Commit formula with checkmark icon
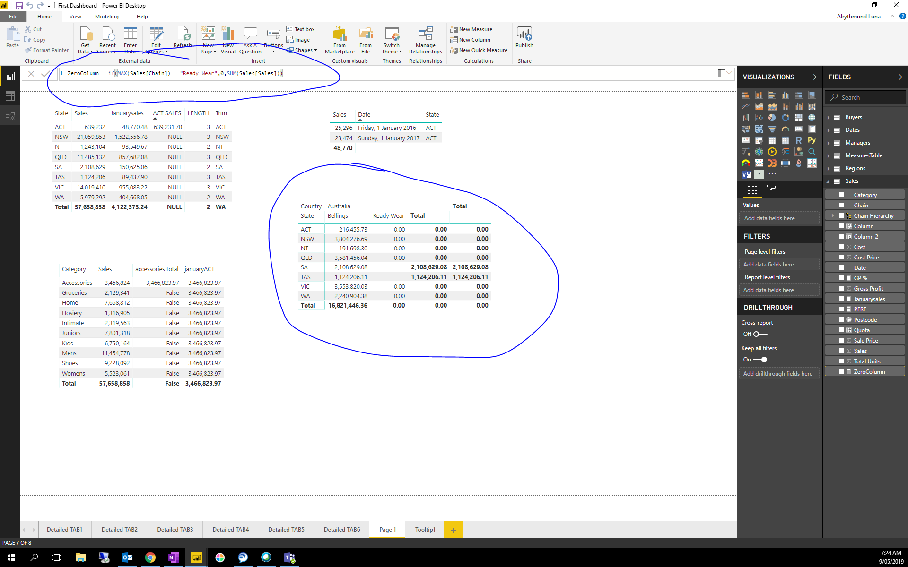Viewport: 908px width, 567px height. click(45, 74)
